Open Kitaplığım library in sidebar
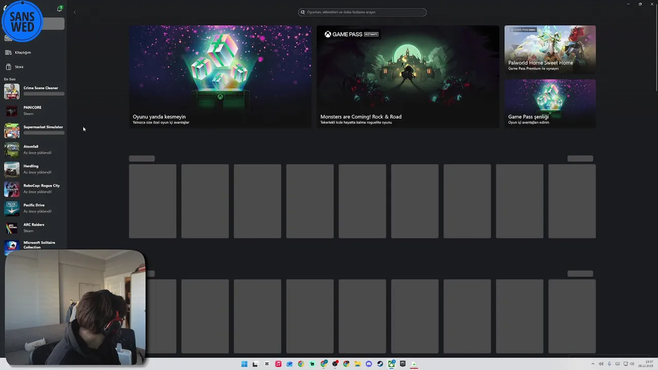The height and width of the screenshot is (370, 658). click(34, 52)
